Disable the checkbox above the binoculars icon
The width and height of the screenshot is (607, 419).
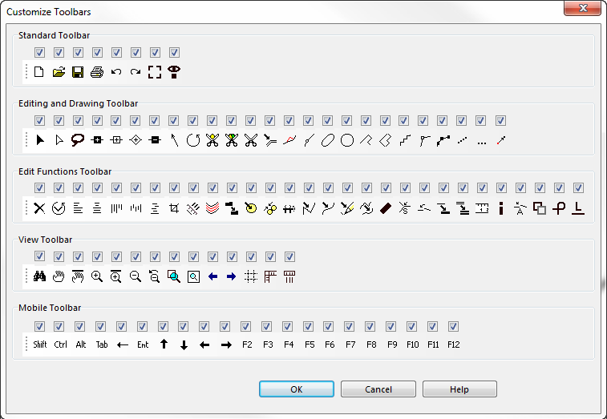pos(39,256)
